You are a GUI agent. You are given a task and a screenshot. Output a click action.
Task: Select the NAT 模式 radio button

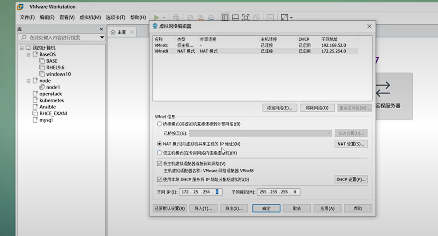tap(159, 144)
